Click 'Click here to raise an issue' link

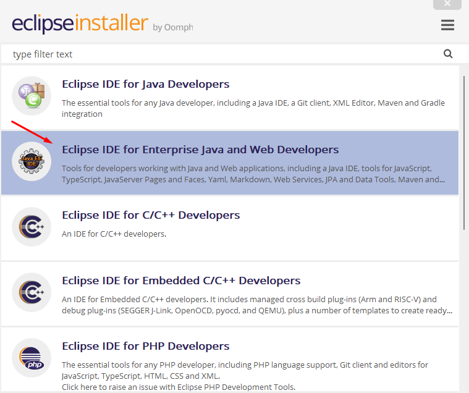[x=179, y=387]
